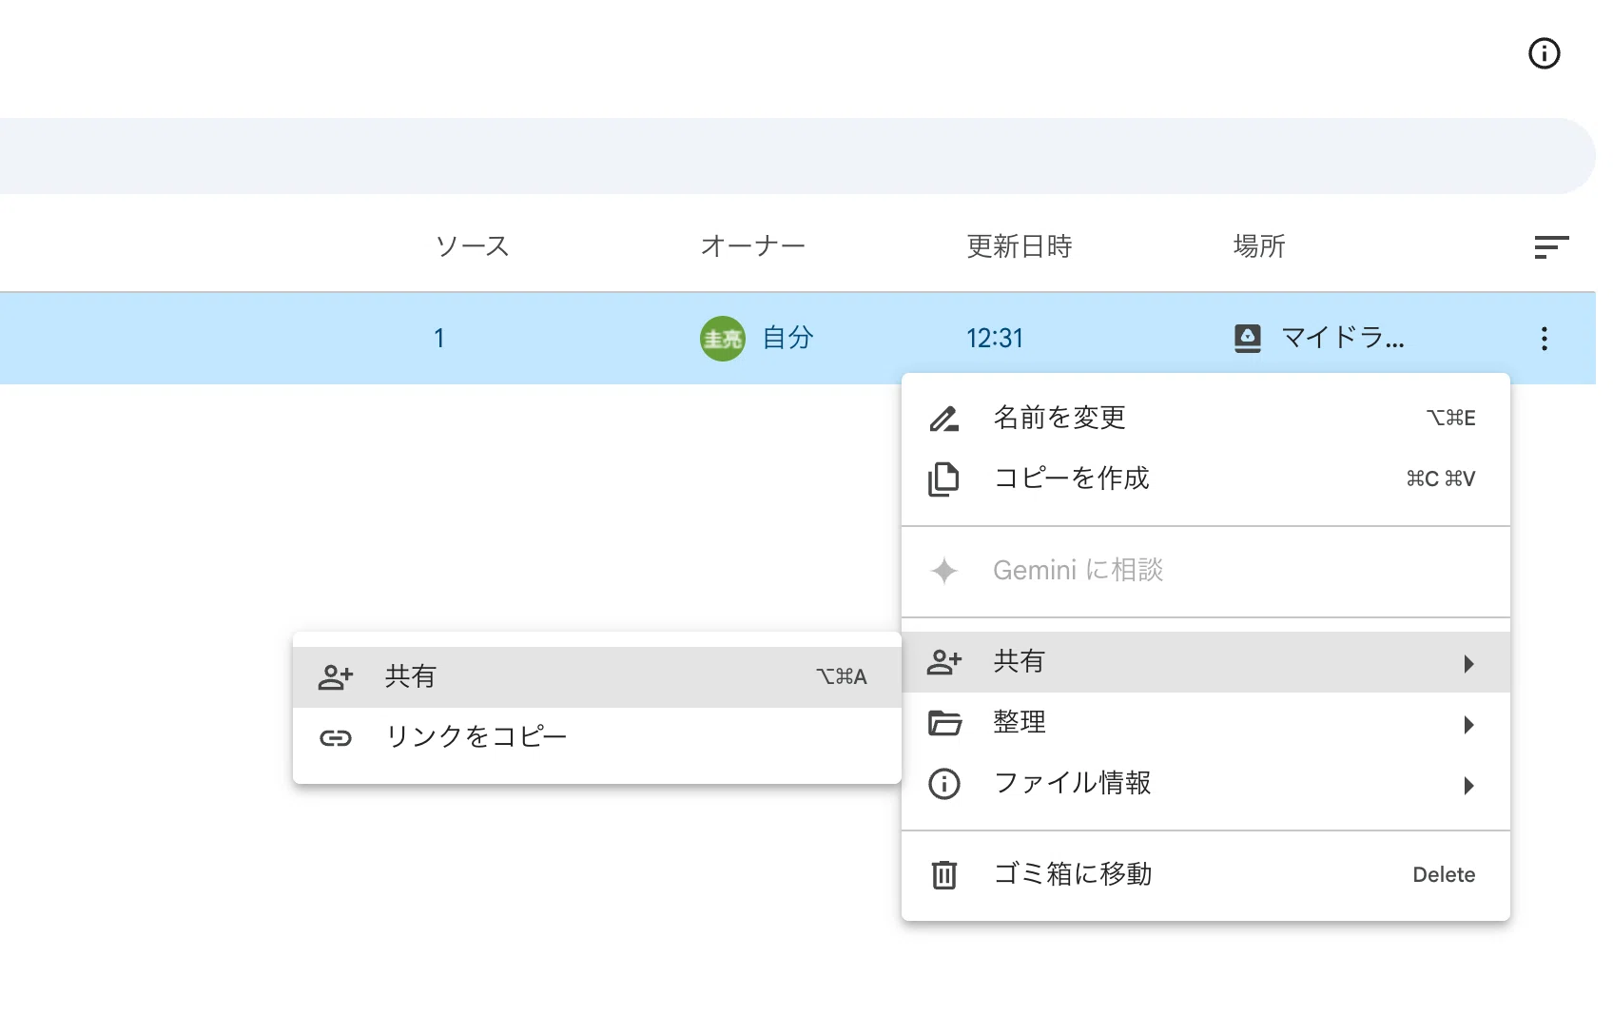Click the Delete shortcut label
1613x1016 pixels.
point(1444,875)
